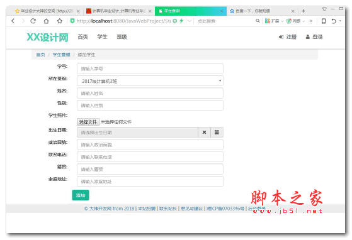Focus the political status input field
This screenshot has width=352, height=240.
(150, 145)
